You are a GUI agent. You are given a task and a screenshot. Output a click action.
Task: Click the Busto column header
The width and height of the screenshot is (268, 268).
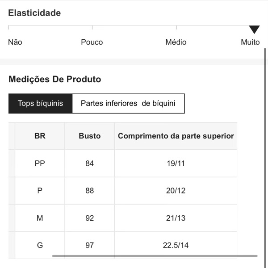point(90,136)
